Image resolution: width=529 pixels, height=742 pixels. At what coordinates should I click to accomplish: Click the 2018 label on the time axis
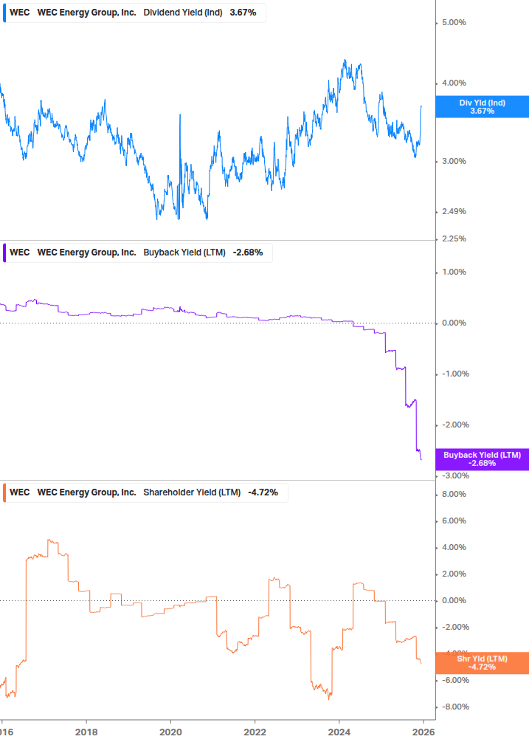point(86,732)
